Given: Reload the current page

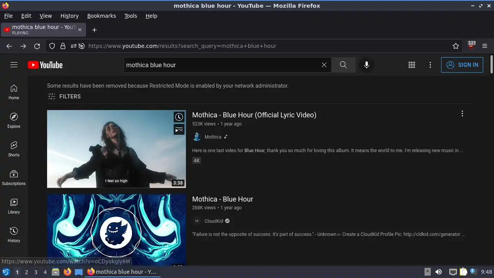Looking at the screenshot, I should pos(37,46).
